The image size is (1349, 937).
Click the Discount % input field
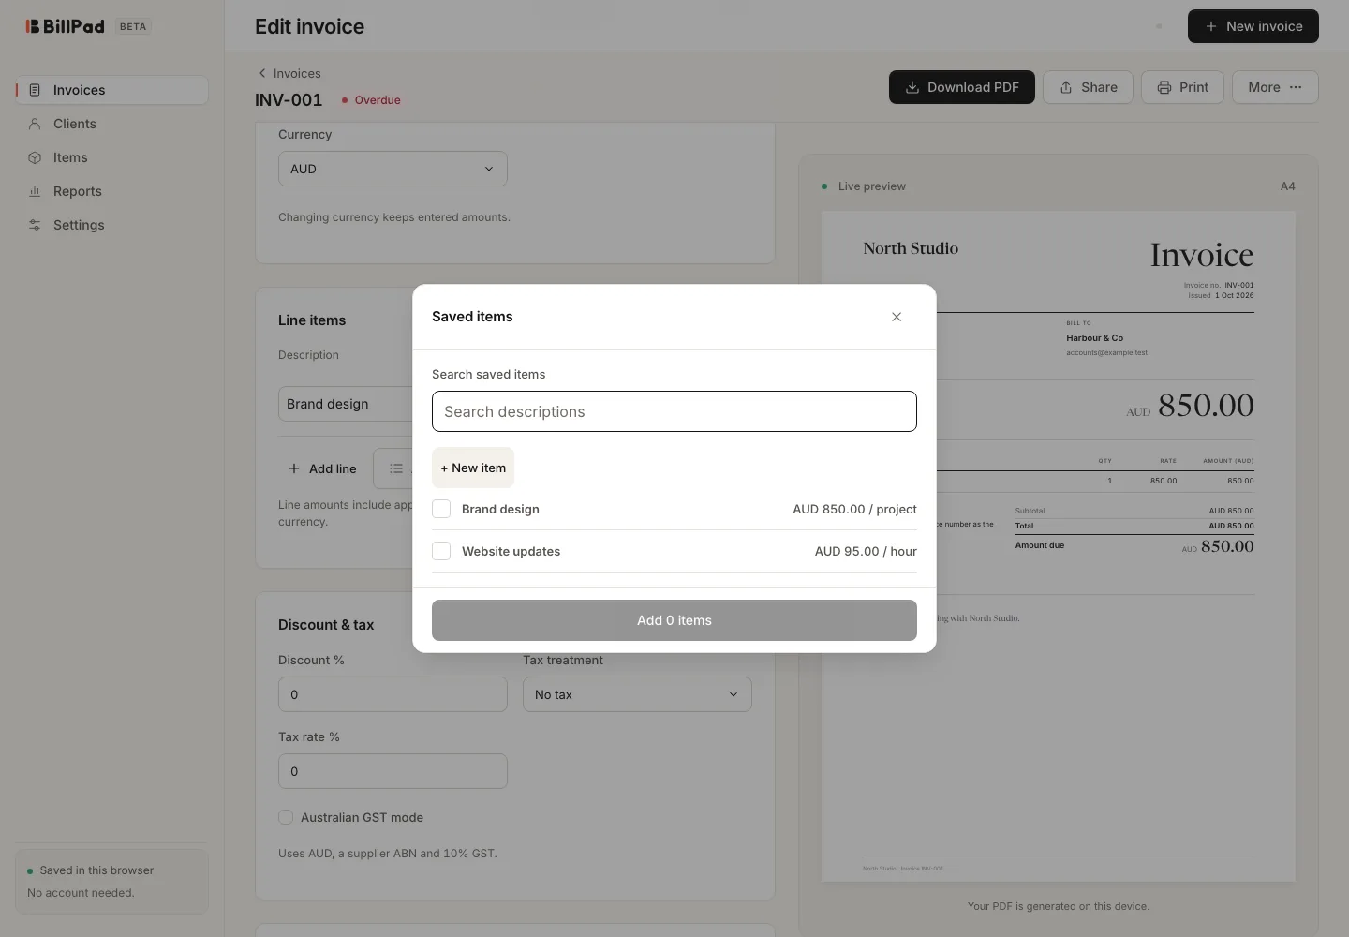coord(393,694)
